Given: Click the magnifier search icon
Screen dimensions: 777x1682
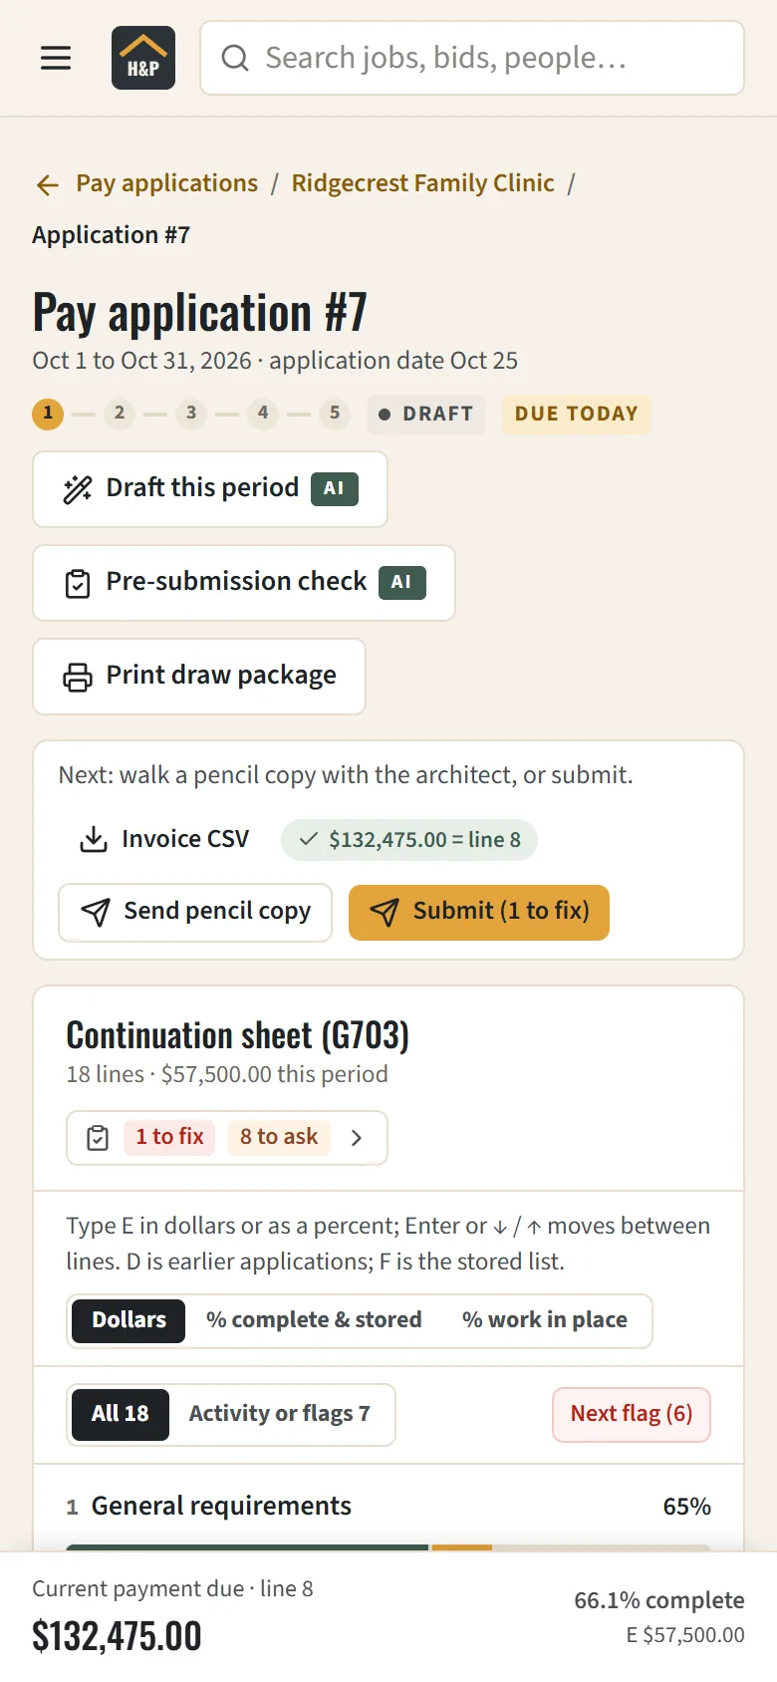Looking at the screenshot, I should coord(235,58).
